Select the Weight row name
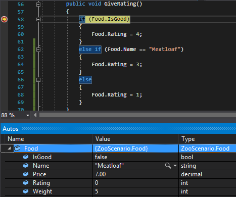The image size is (236, 197). click(42, 191)
